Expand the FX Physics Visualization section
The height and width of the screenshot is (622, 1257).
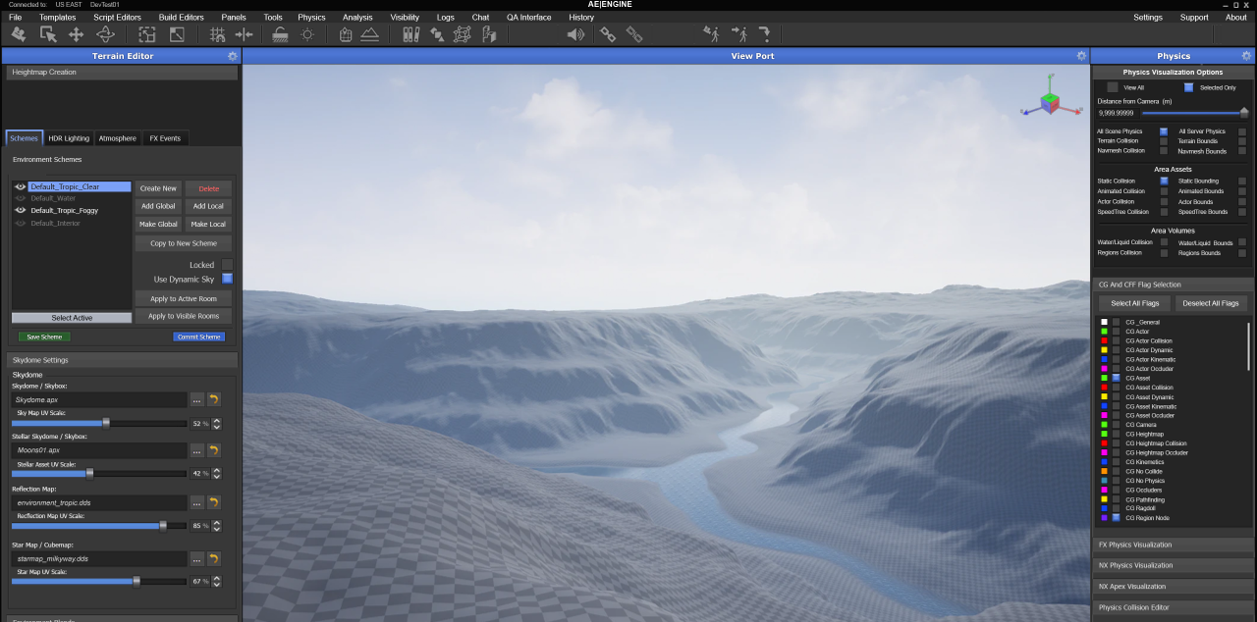[1173, 544]
